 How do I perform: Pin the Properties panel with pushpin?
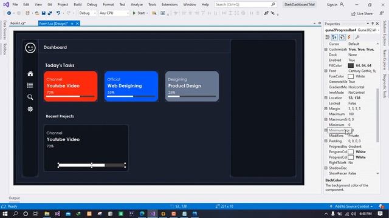373,24
